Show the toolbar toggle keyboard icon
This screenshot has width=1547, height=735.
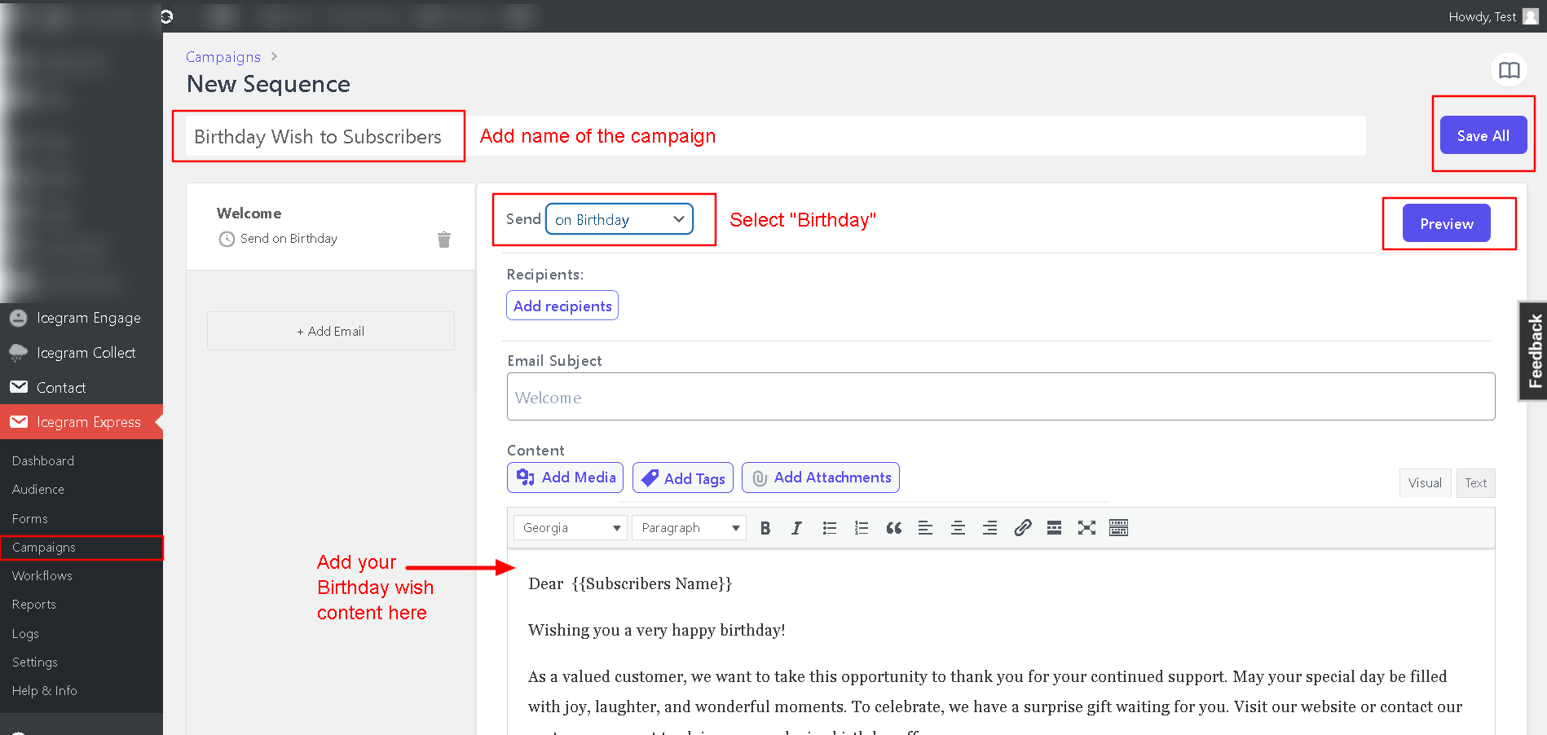(1118, 528)
